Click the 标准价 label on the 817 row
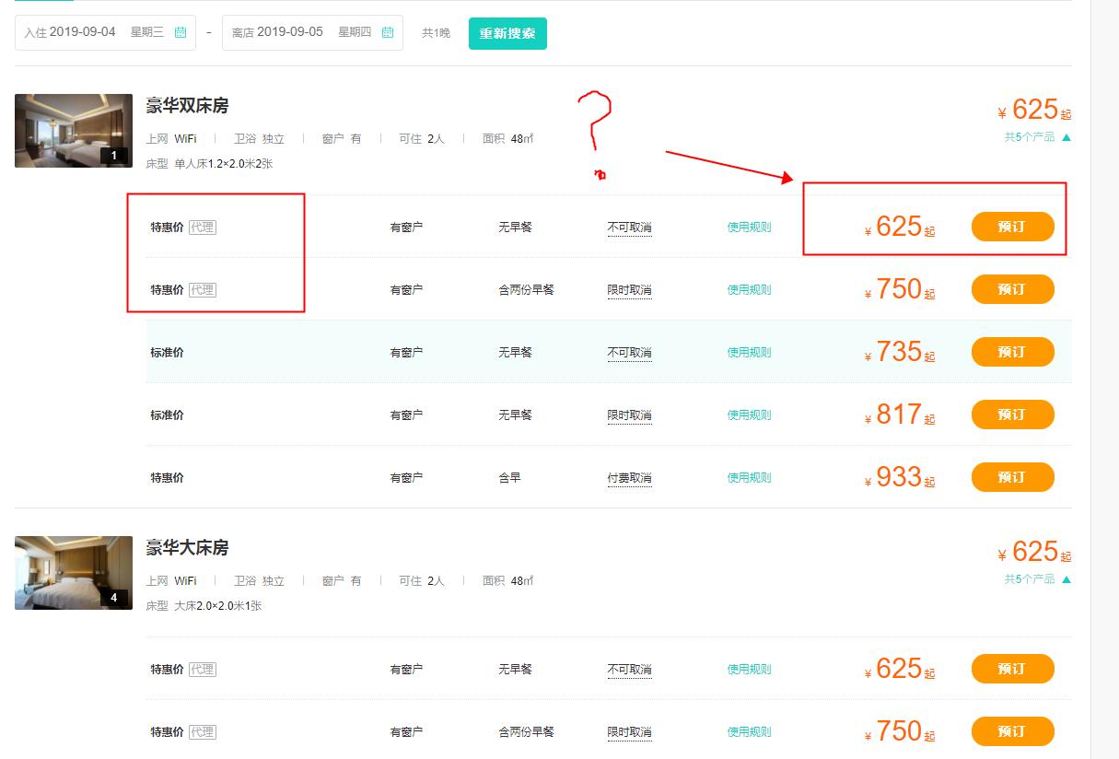 pyautogui.click(x=167, y=415)
